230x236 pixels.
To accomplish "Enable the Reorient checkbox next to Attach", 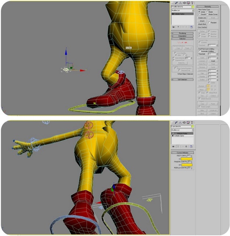I will [209, 22].
